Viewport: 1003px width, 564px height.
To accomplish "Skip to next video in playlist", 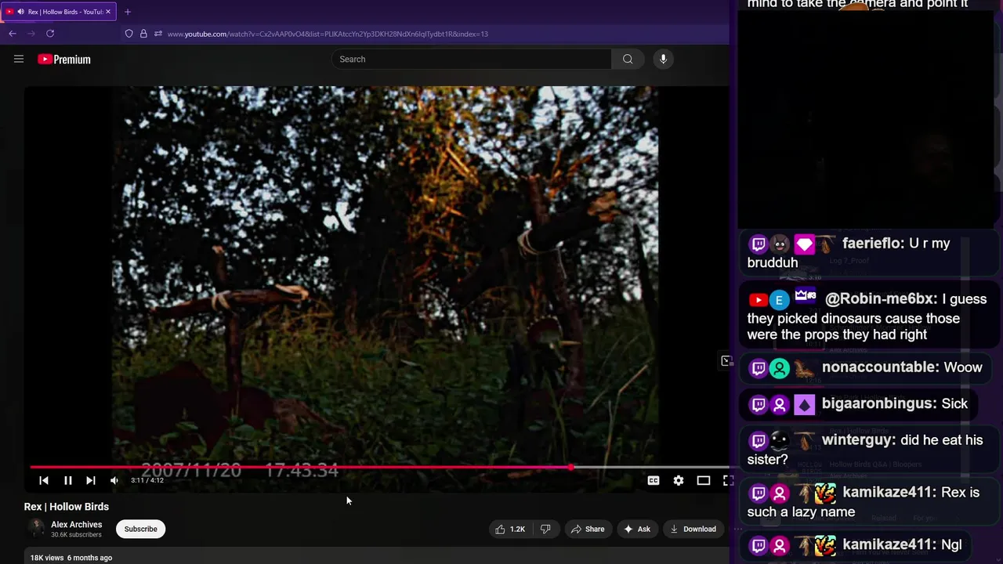I will [91, 480].
